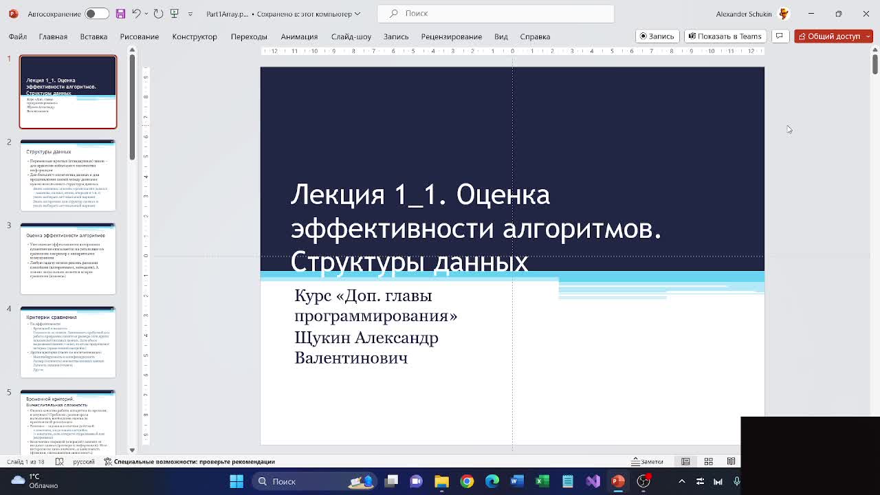Open the Undo history dropdown arrow
Viewport: 880px width, 495px height.
point(146,14)
